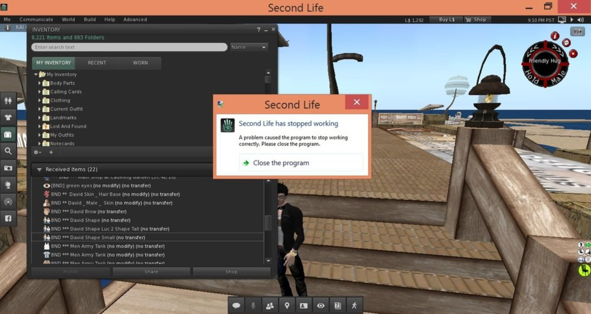Open the Snapshot camera tool
This screenshot has width=591, height=314.
pyautogui.click(x=8, y=168)
